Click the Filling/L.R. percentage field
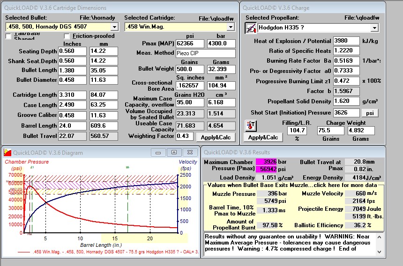The width and height of the screenshot is (403, 266). (297, 130)
